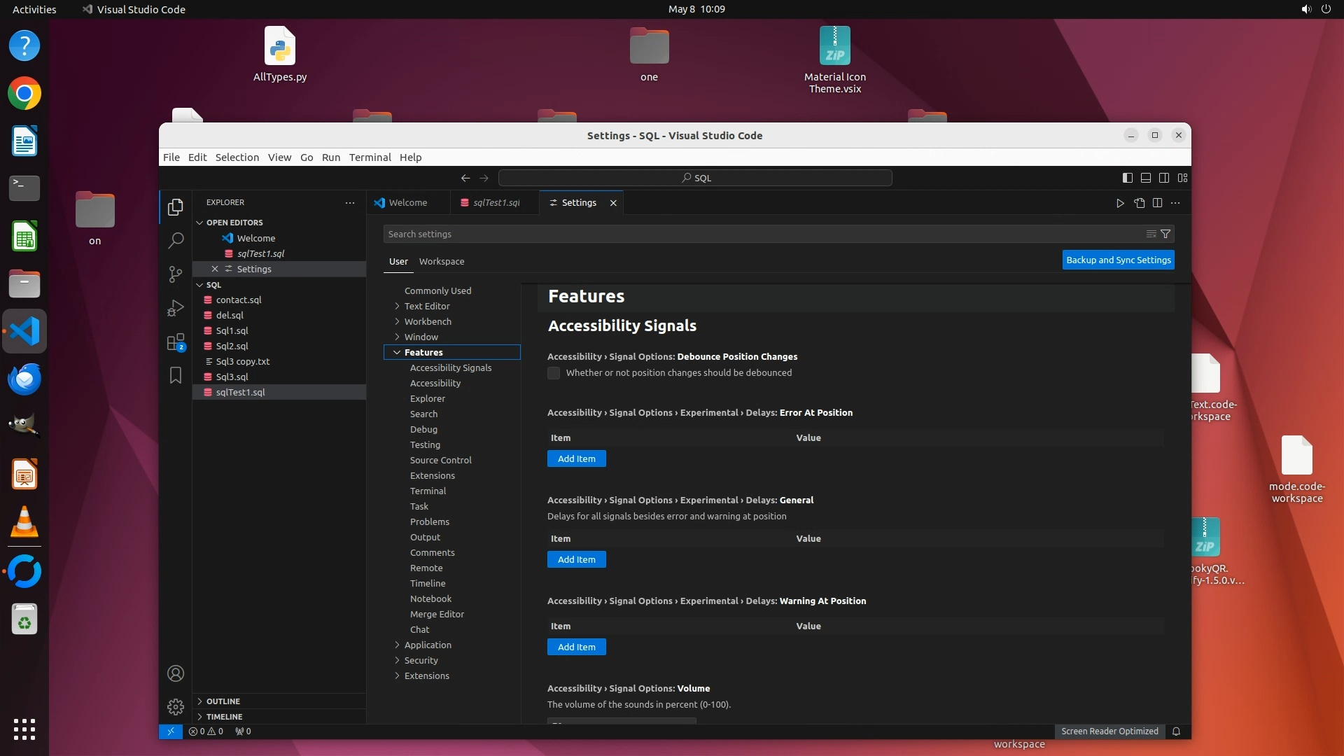
Task: Toggle bottom panel layout icon
Action: [x=1146, y=178]
